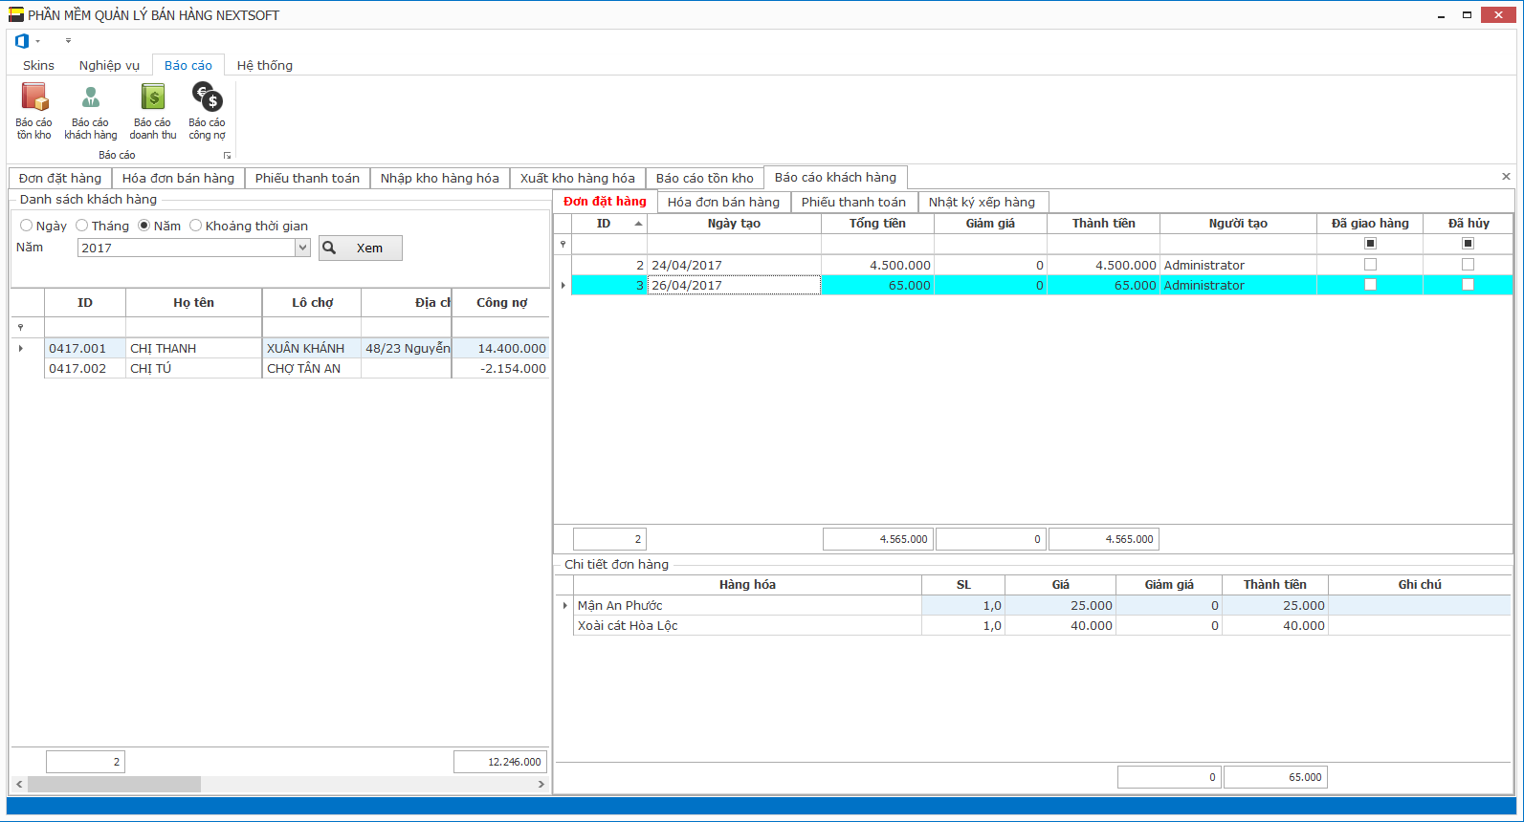
Task: Select customer row CHỊ TÚ
Action: [x=151, y=369]
